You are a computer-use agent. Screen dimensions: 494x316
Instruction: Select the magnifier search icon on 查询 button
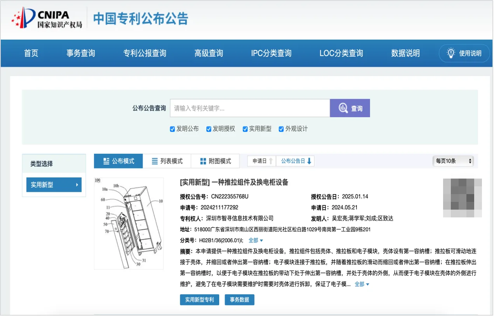pos(342,108)
